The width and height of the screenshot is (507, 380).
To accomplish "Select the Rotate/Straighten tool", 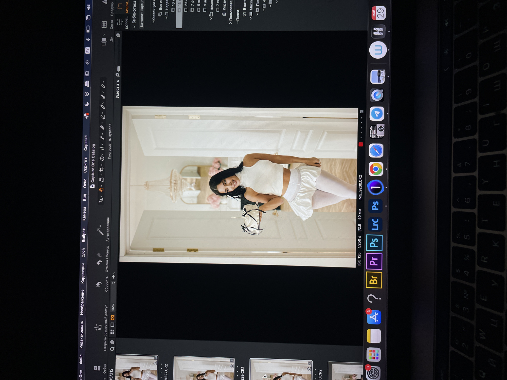I will [x=102, y=159].
